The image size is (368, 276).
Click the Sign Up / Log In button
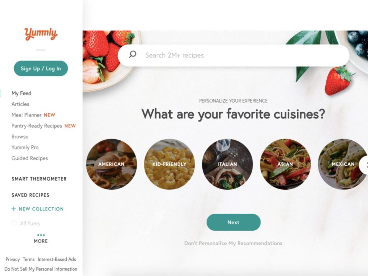41,68
